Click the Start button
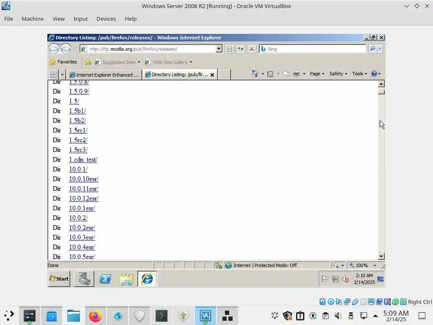This screenshot has width=433, height=325. click(x=59, y=279)
